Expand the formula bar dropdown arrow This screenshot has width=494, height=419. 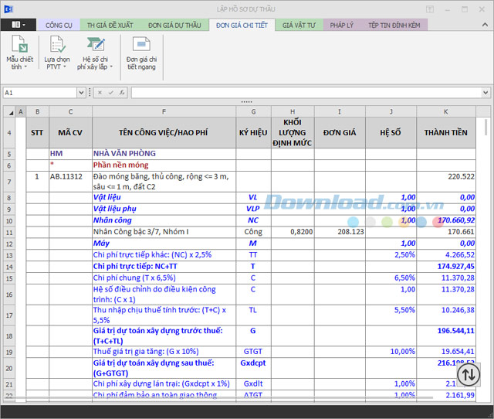(486, 93)
